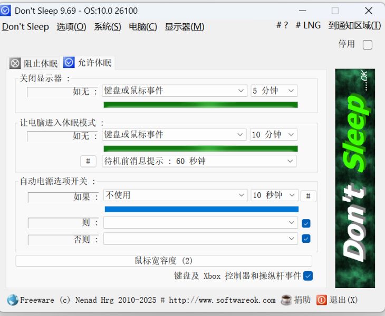Uncheck the checkbox next to 否则 dropdown
Viewport: 385px width, 316px height.
306,239
